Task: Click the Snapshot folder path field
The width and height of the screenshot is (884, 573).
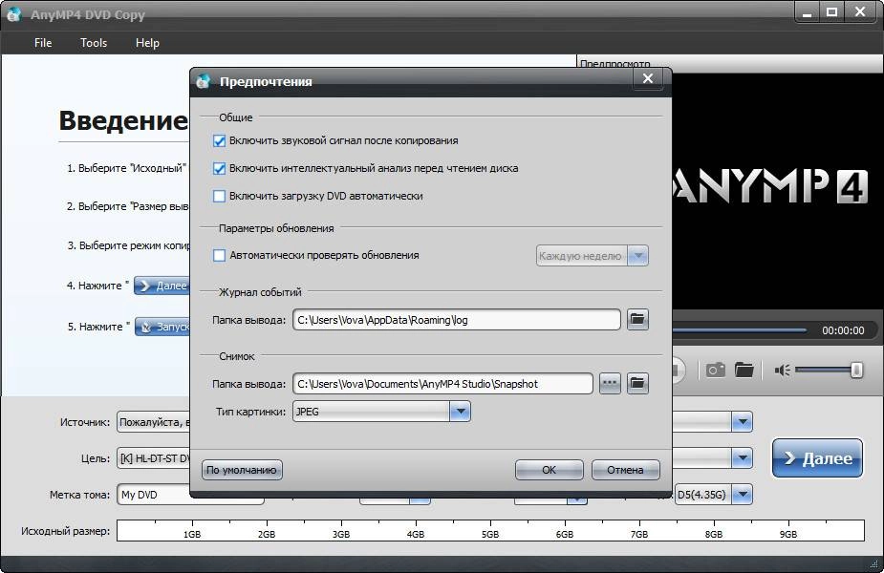Action: (x=442, y=384)
